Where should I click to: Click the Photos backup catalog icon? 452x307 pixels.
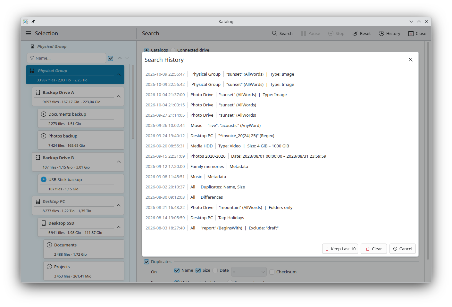click(x=44, y=136)
